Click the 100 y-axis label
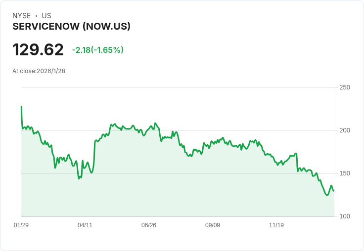Image resolution: width=364 pixels, height=251 pixels. tap(345, 216)
